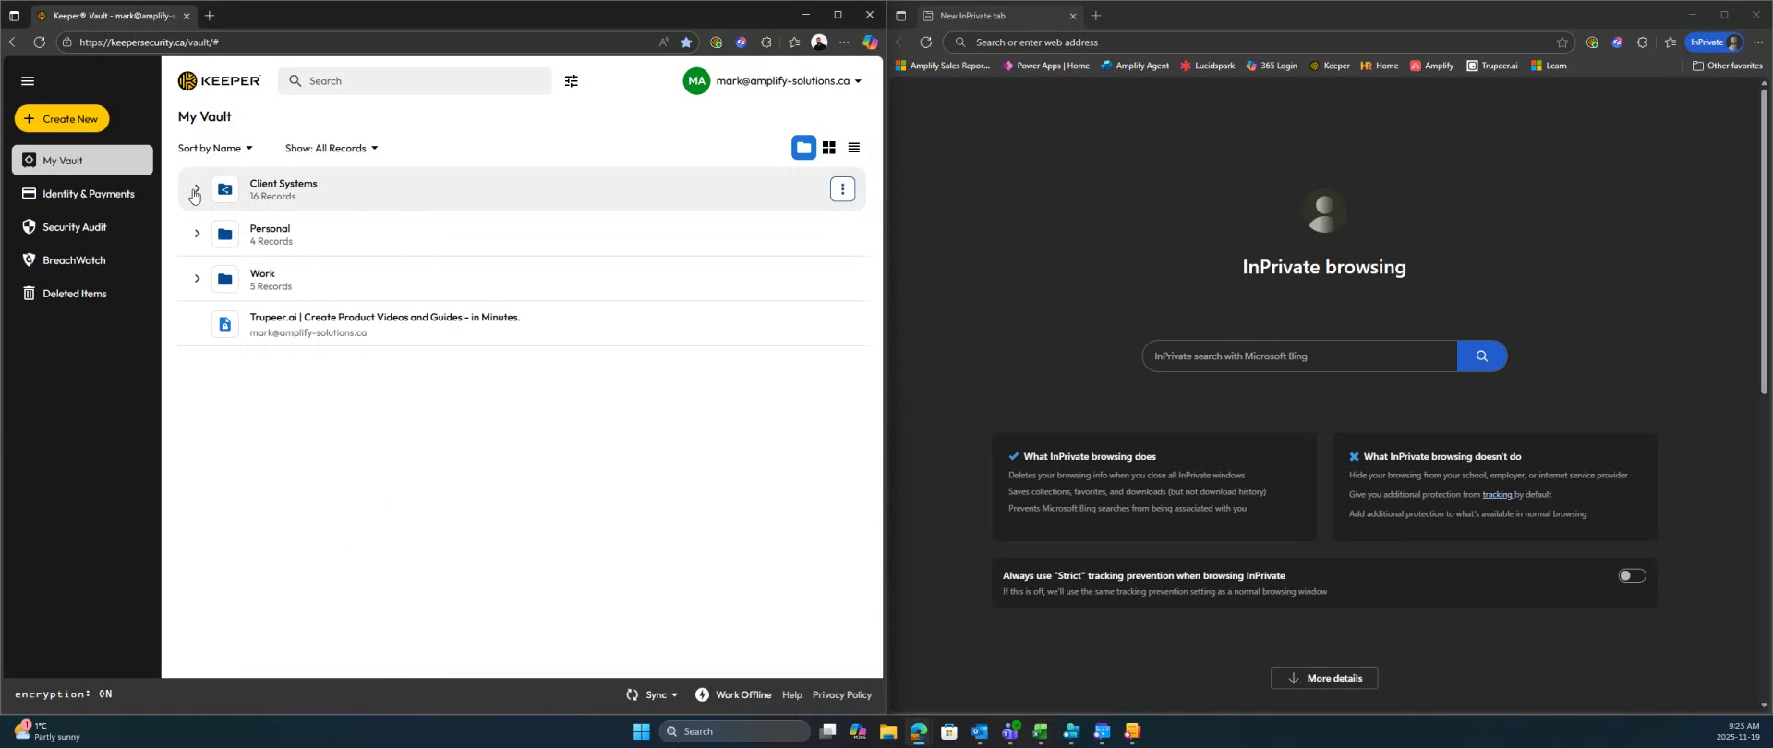Open the Keeper hamburger menu

[28, 81]
